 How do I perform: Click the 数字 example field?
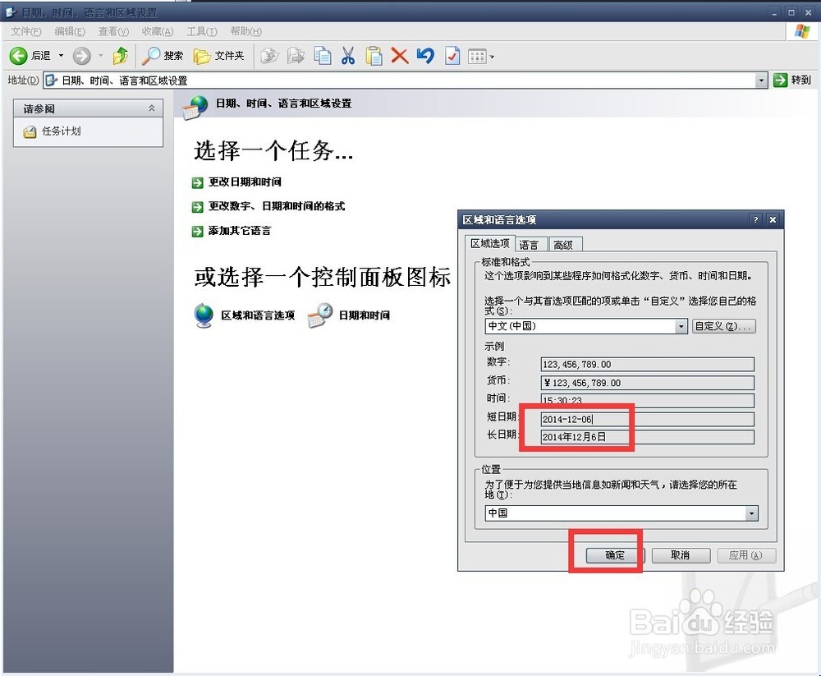pos(647,364)
